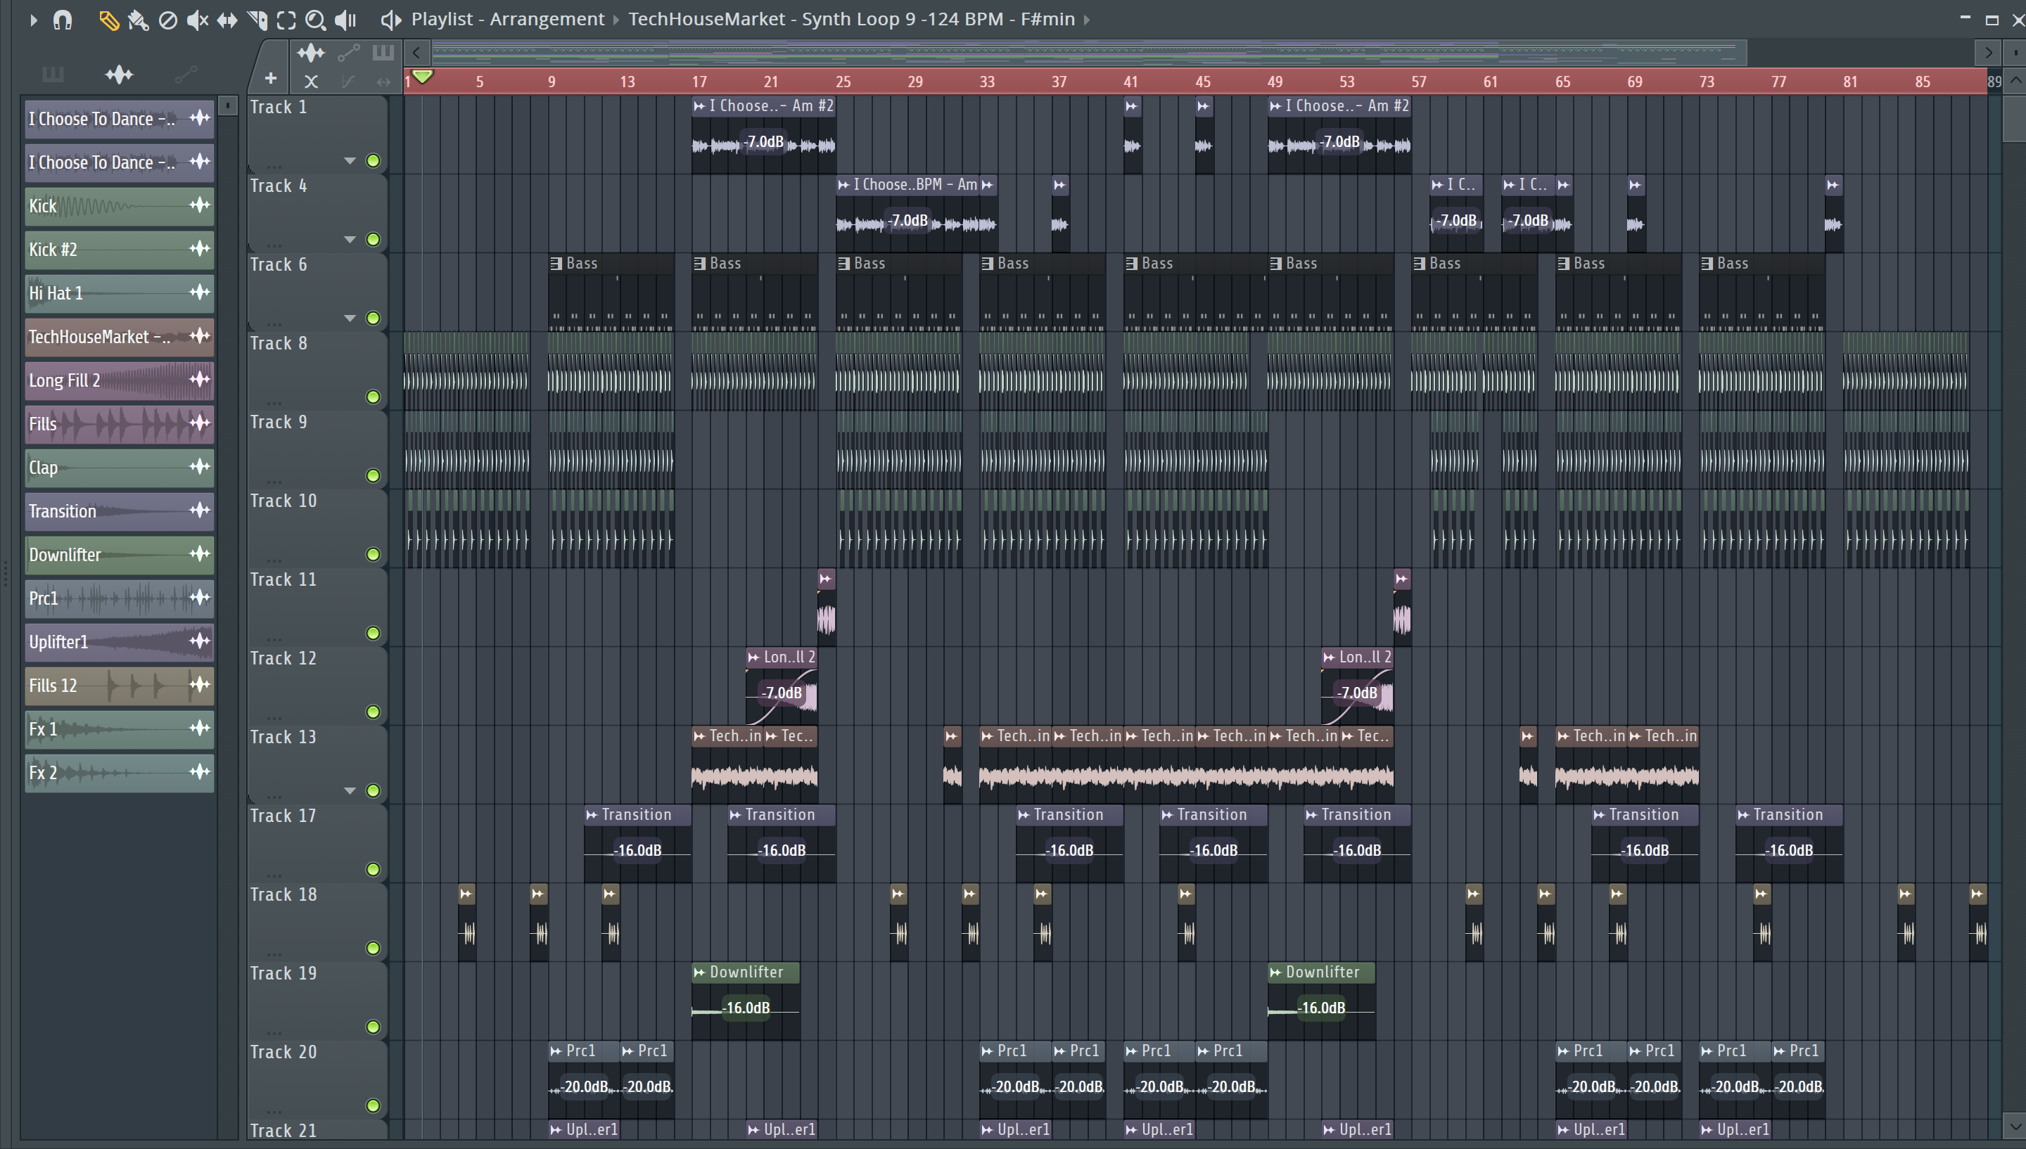
Task: Open the Playlist - Arrangement breadcrumb
Action: 507,19
